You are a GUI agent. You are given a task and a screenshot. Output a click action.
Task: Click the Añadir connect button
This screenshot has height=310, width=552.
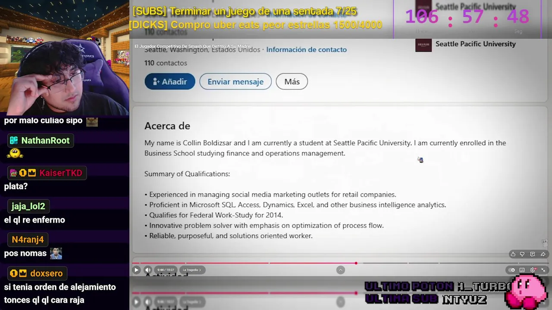[x=170, y=82]
